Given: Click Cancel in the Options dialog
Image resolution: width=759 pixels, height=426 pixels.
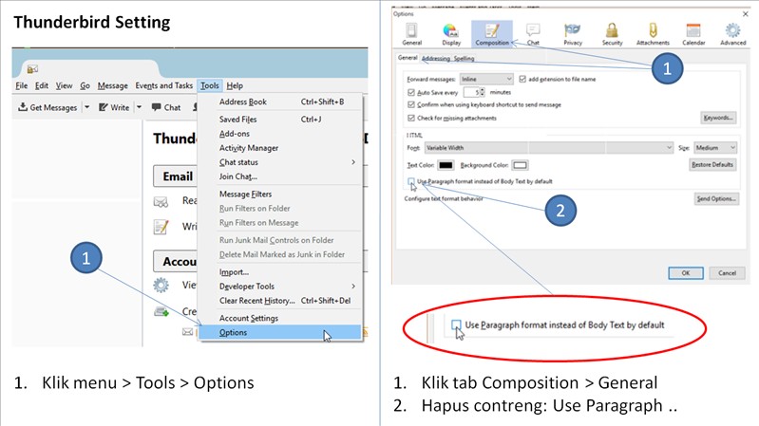Looking at the screenshot, I should tap(727, 273).
